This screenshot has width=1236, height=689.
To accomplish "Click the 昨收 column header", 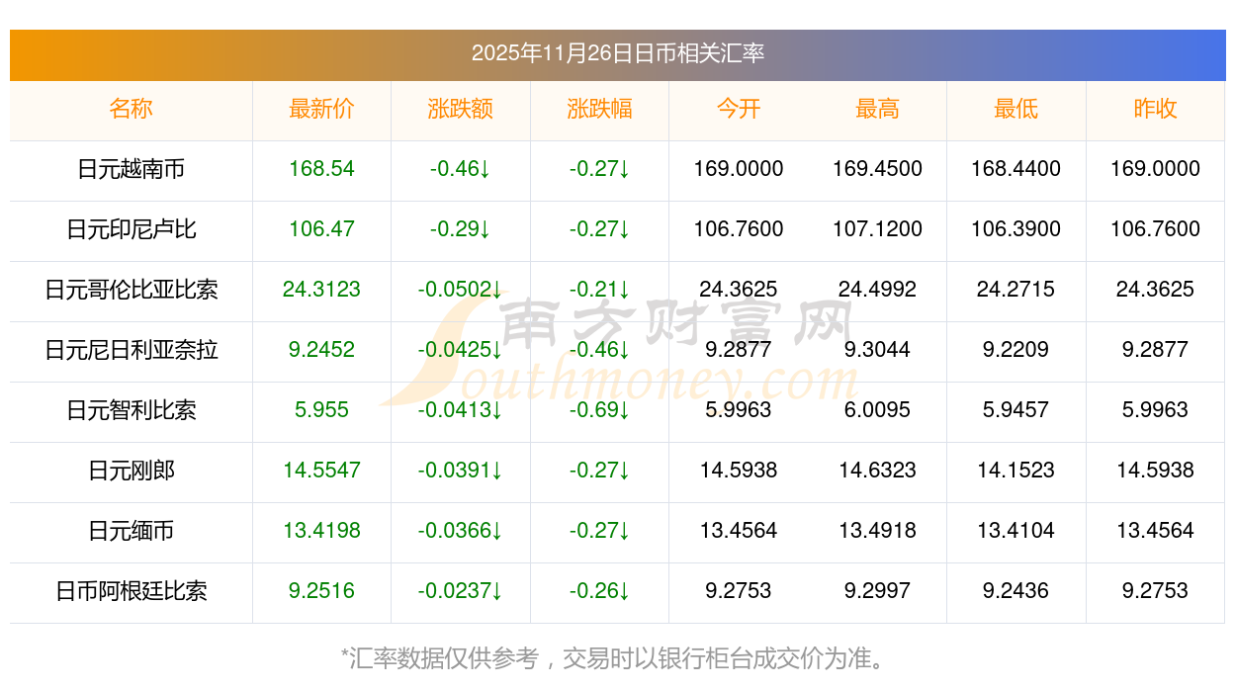I will [1155, 109].
